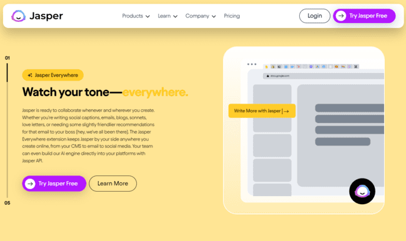Screen dimensions: 406x241
Task: Click the three dots of the mock browser window
Action: click(x=252, y=64)
